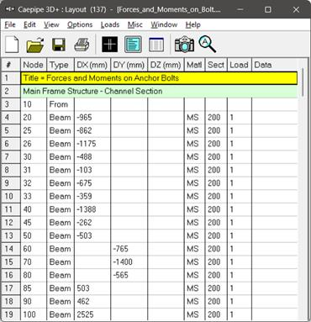Open the Misc menu
The image size is (311, 322).
pos(135,25)
